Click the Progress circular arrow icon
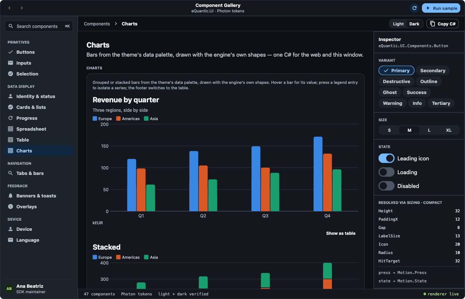This screenshot has height=299, width=465. (11, 118)
